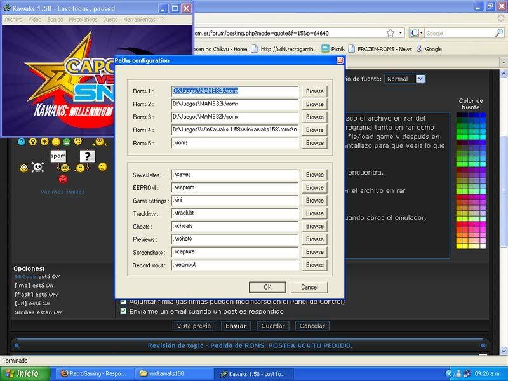The height and width of the screenshot is (381, 508).
Task: Click the question mark sign smiley
Action: click(x=87, y=156)
